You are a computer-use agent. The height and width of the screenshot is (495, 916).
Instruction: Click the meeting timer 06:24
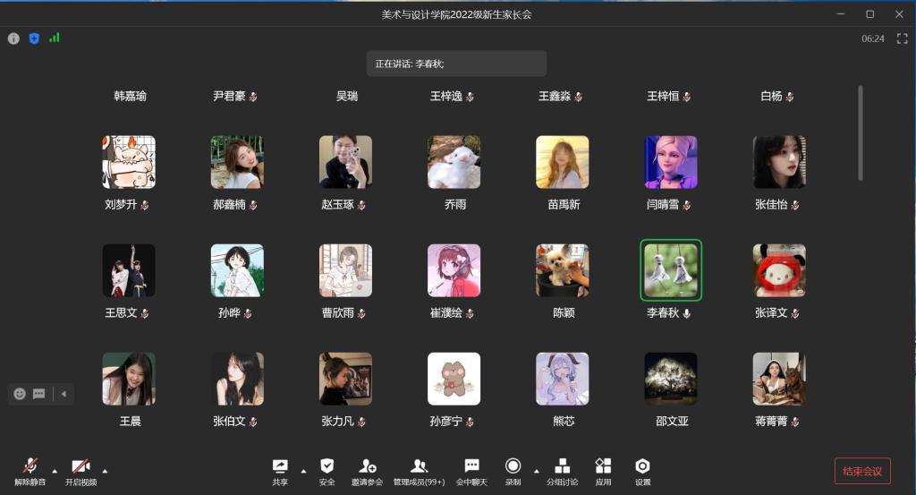[x=873, y=38]
